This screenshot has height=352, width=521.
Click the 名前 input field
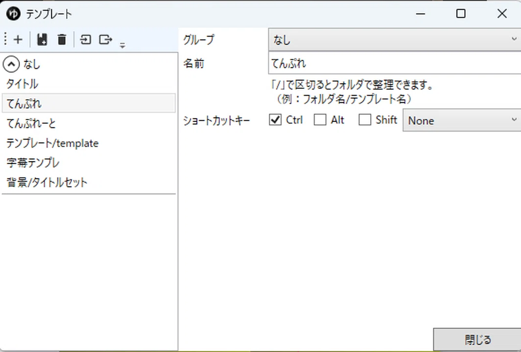(x=395, y=64)
